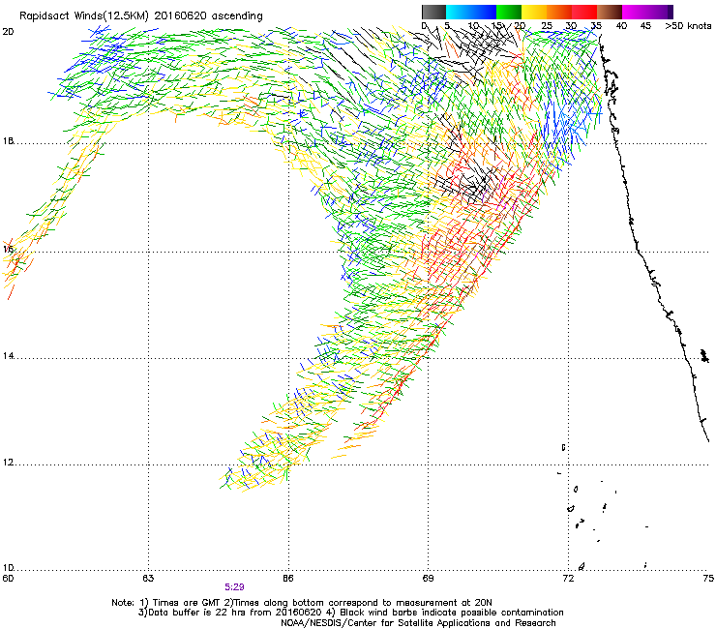
Task: Click the longitude label 72
Action: pyautogui.click(x=568, y=579)
